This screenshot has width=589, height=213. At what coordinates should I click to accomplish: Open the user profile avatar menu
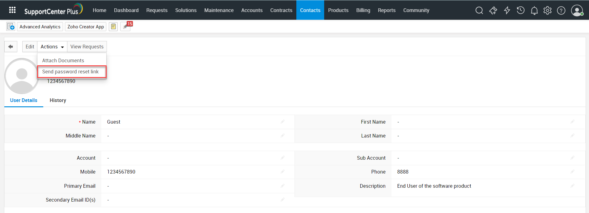577,10
